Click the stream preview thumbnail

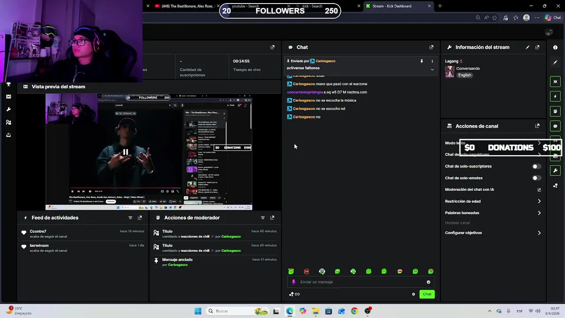pos(149,152)
